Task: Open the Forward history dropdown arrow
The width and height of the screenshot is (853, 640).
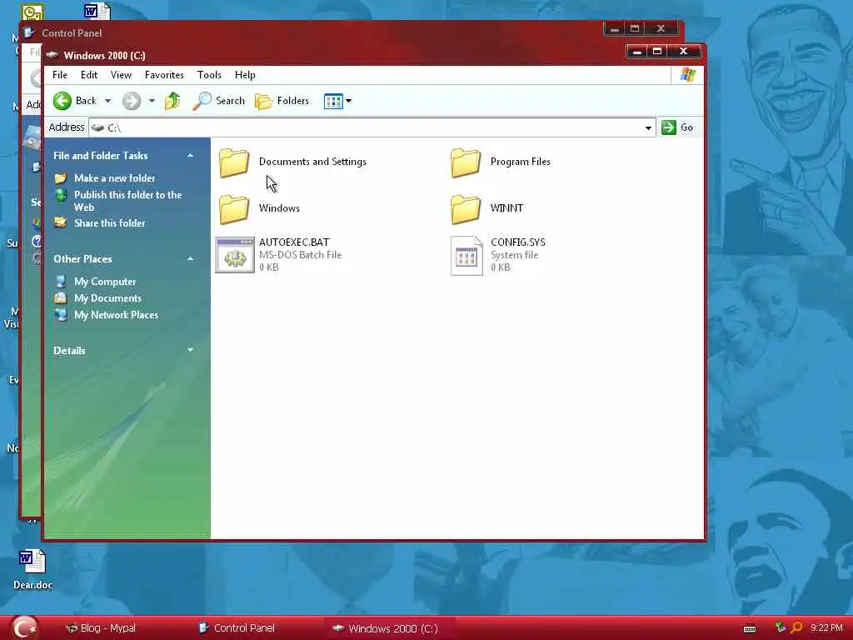Action: coord(152,101)
